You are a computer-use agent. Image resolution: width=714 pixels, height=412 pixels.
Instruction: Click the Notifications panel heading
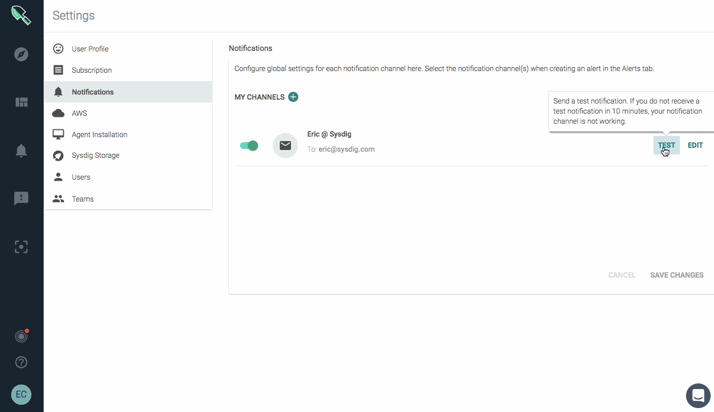point(251,48)
